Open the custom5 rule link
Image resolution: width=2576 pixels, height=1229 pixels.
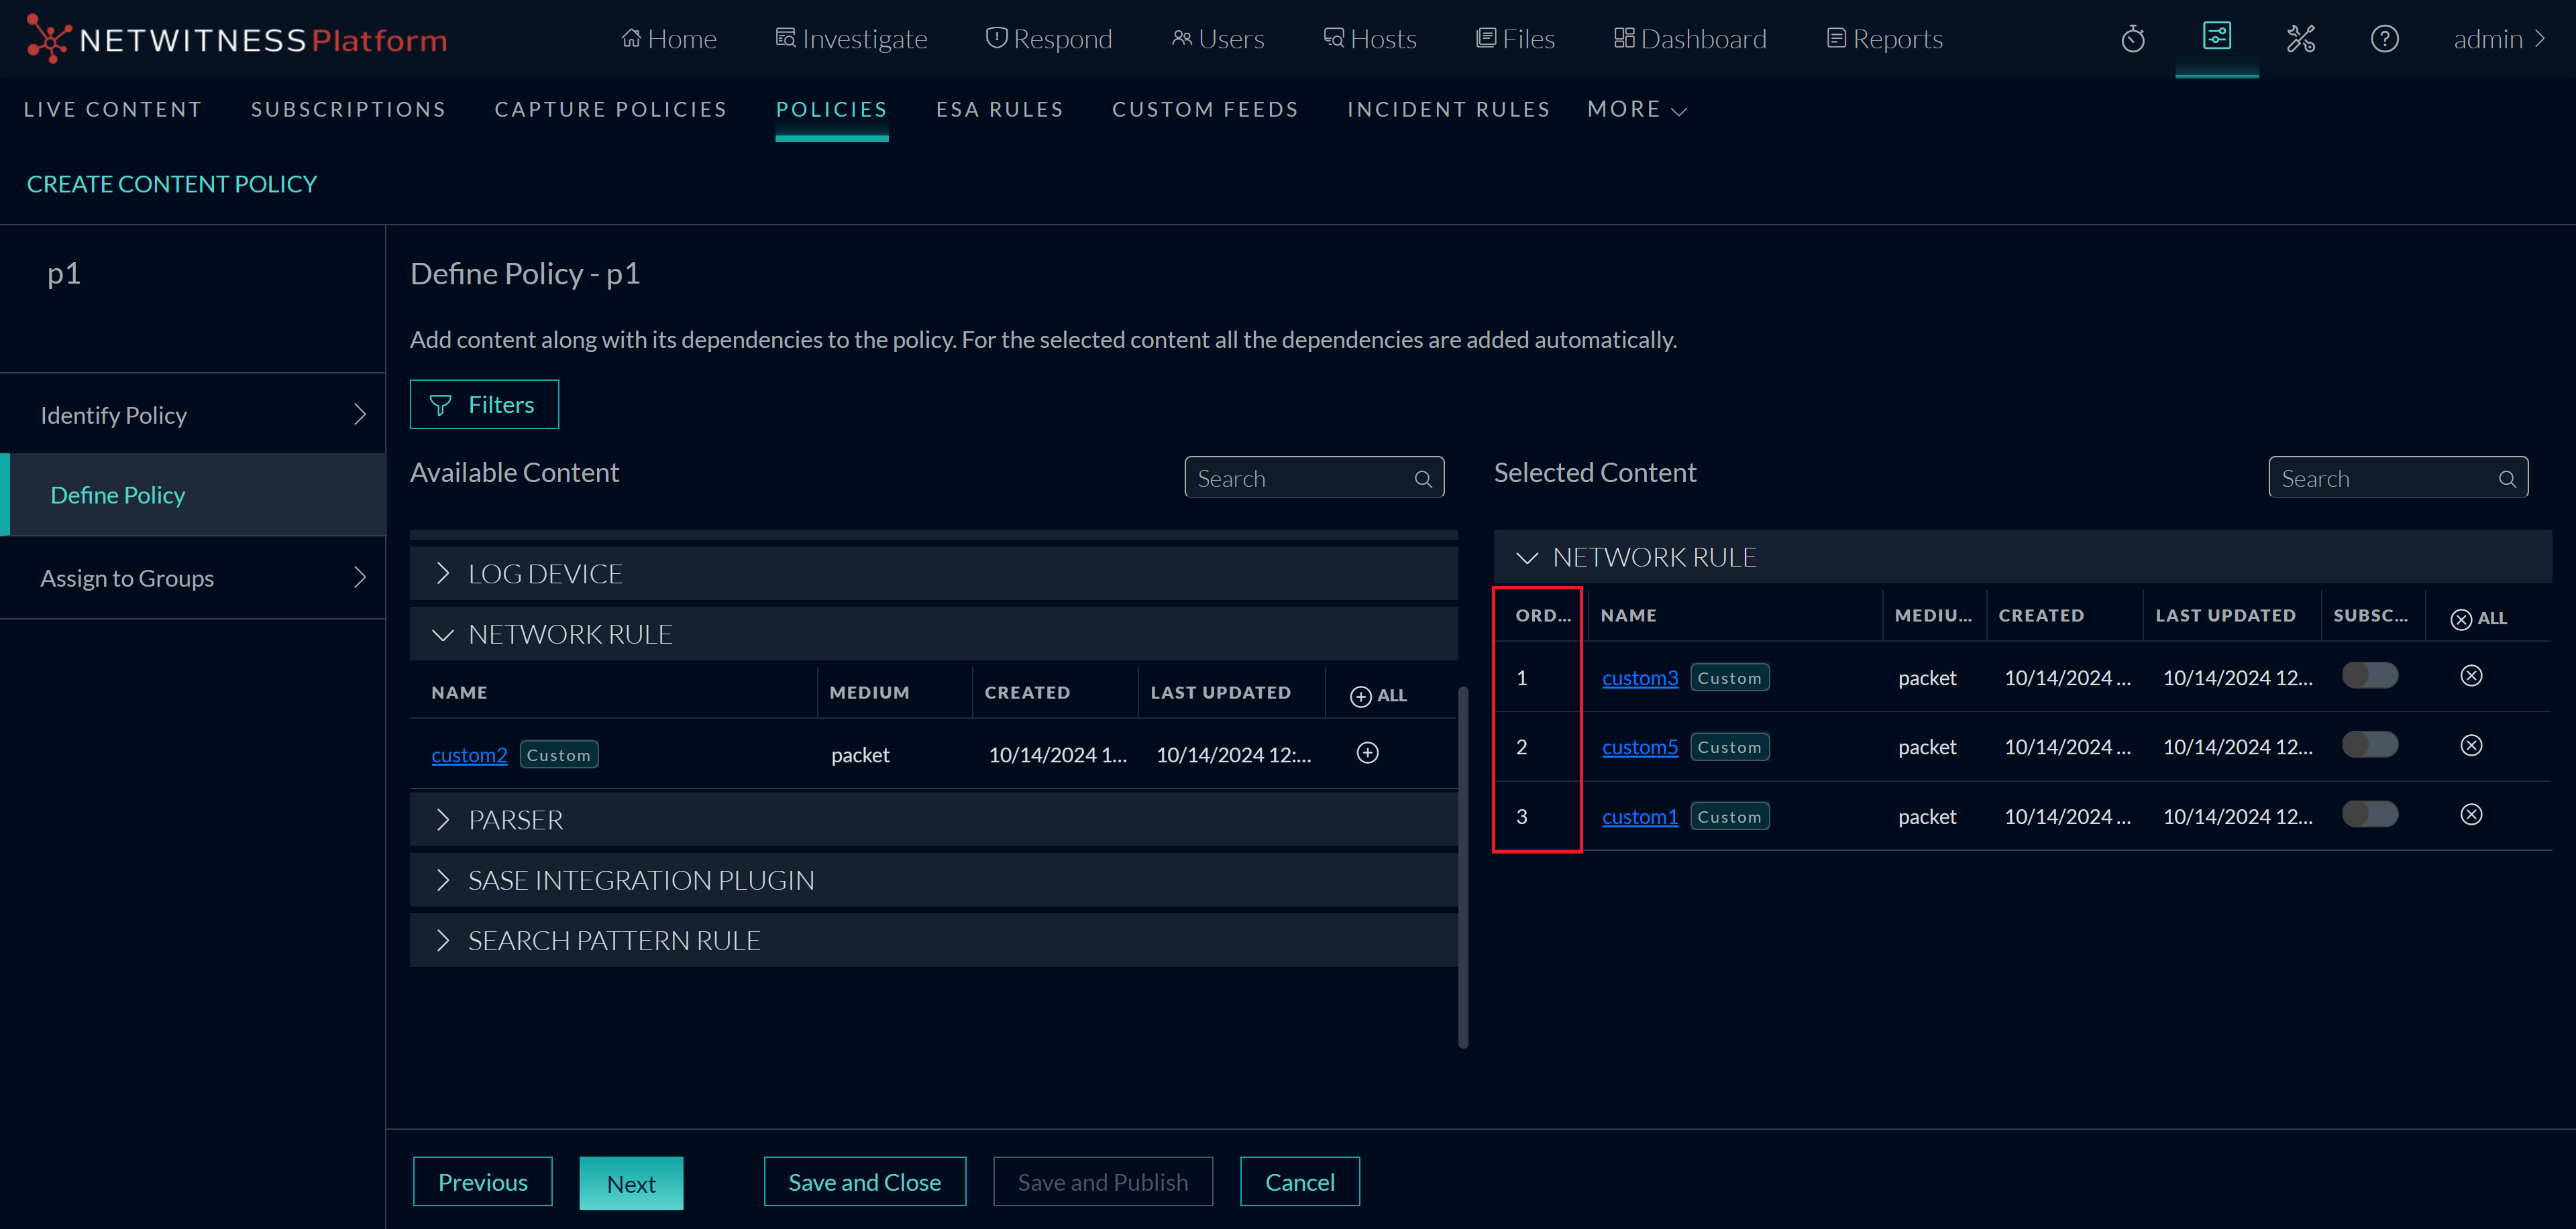[1639, 748]
